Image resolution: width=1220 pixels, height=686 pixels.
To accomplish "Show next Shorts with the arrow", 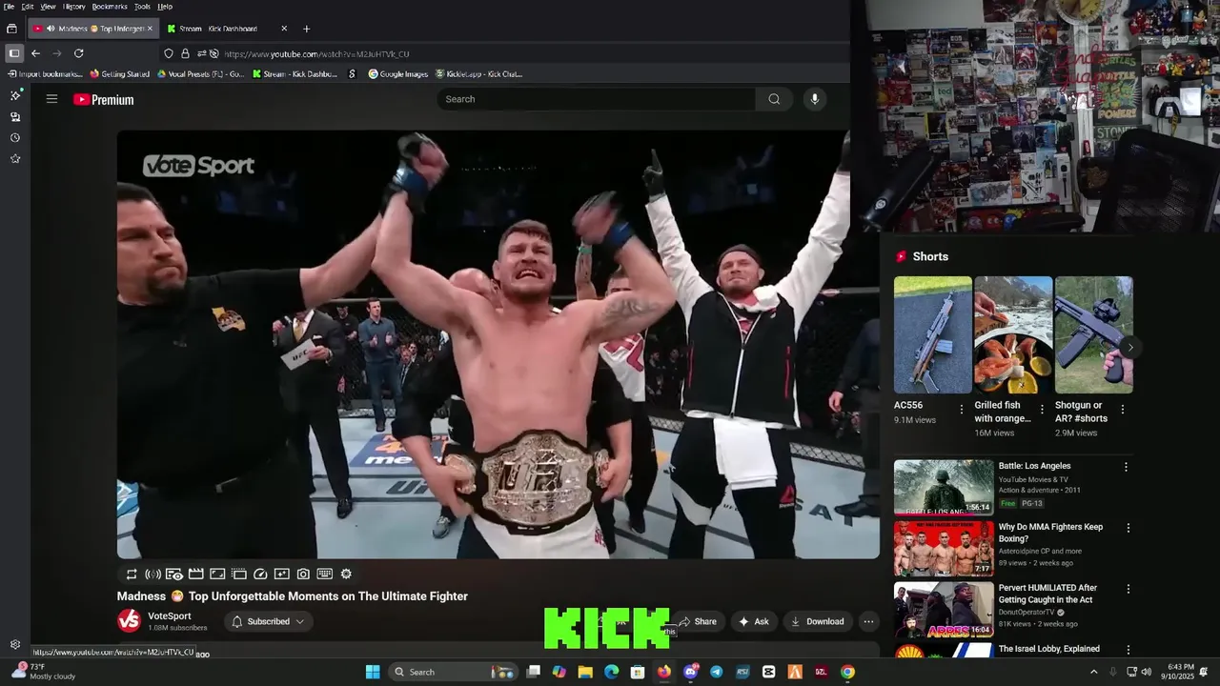I will (1130, 348).
